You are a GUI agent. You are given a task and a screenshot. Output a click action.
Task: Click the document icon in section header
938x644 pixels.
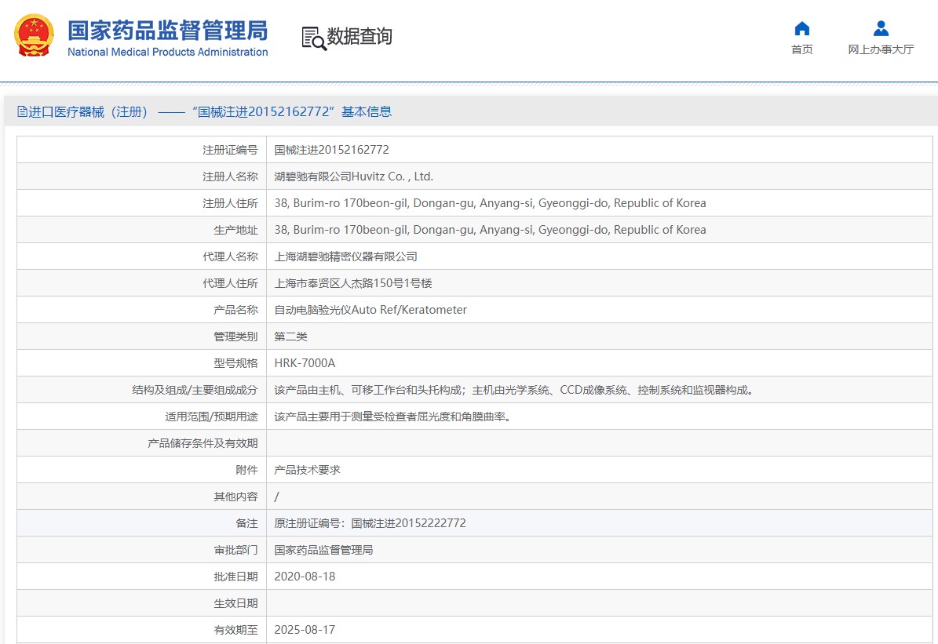click(x=22, y=112)
